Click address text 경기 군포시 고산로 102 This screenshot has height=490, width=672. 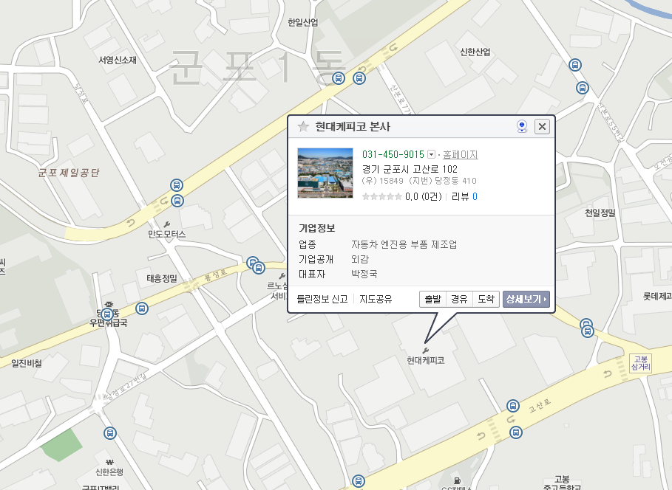(x=410, y=169)
